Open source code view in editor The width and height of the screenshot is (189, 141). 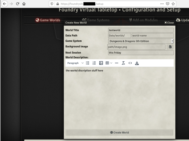pyautogui.click(x=130, y=63)
